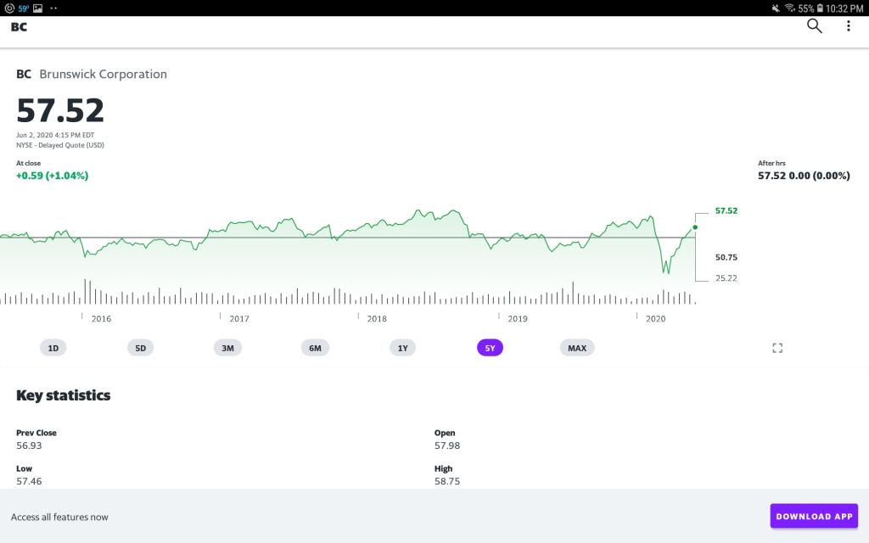Click the Open value 57.98
The image size is (869, 543).
[447, 445]
